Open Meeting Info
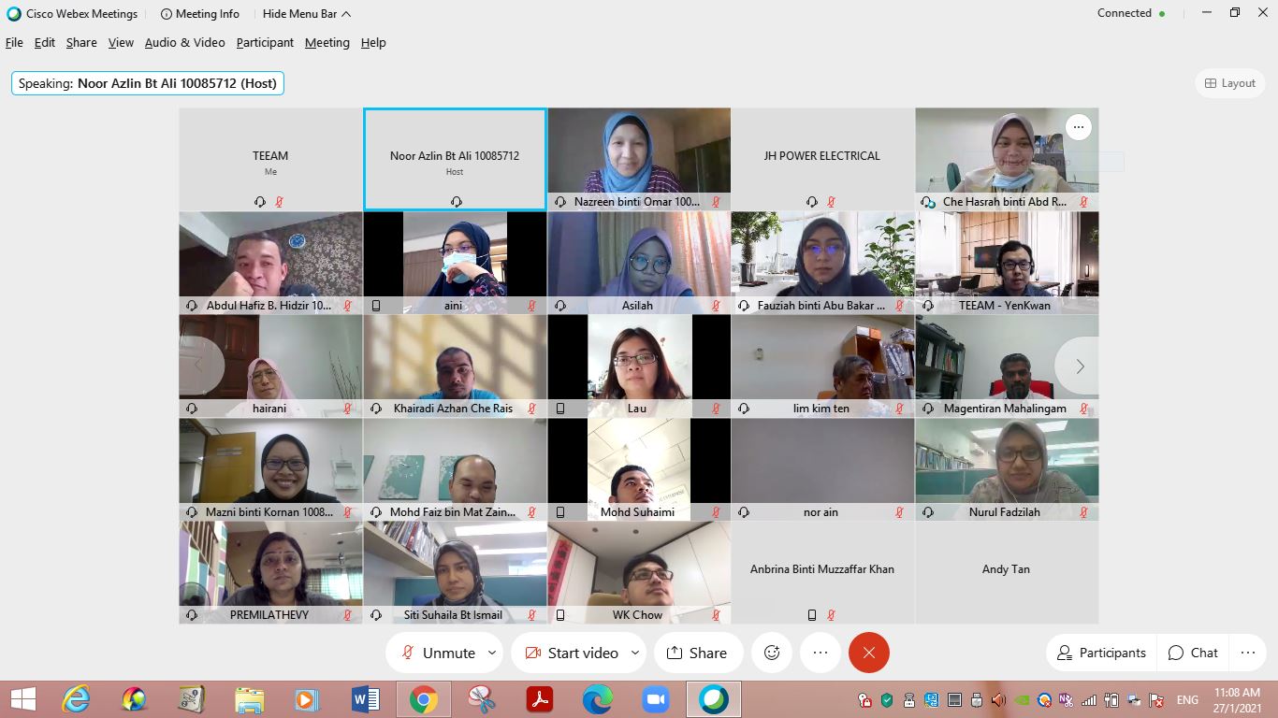The image size is (1278, 718). tap(199, 14)
